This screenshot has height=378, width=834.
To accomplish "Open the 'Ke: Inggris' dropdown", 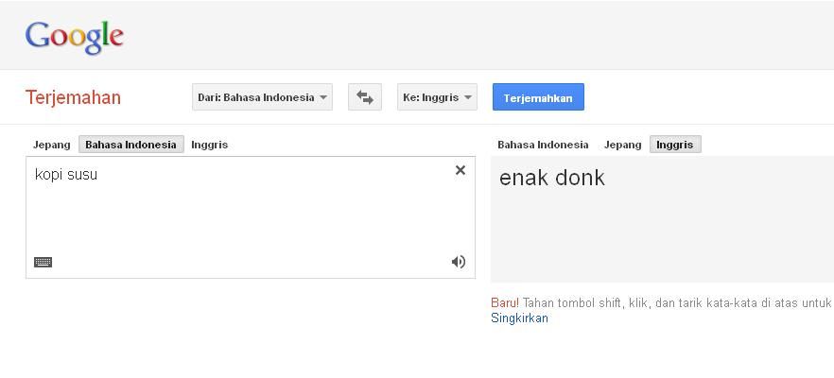I will pyautogui.click(x=437, y=97).
